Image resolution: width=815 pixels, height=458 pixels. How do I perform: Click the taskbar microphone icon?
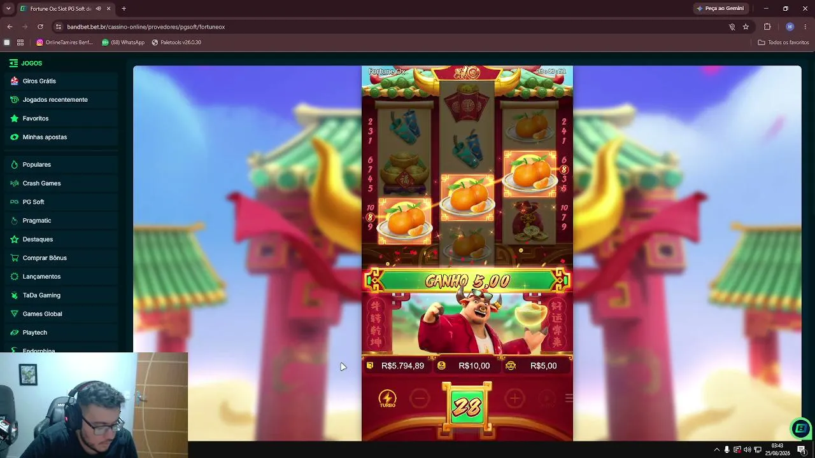pyautogui.click(x=726, y=450)
